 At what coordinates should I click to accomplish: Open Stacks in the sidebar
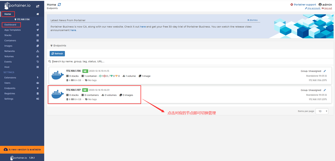[x=8, y=35]
